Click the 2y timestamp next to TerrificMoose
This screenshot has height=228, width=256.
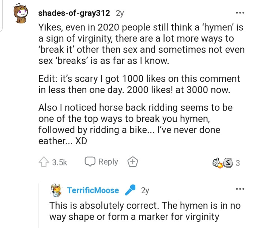(x=145, y=190)
